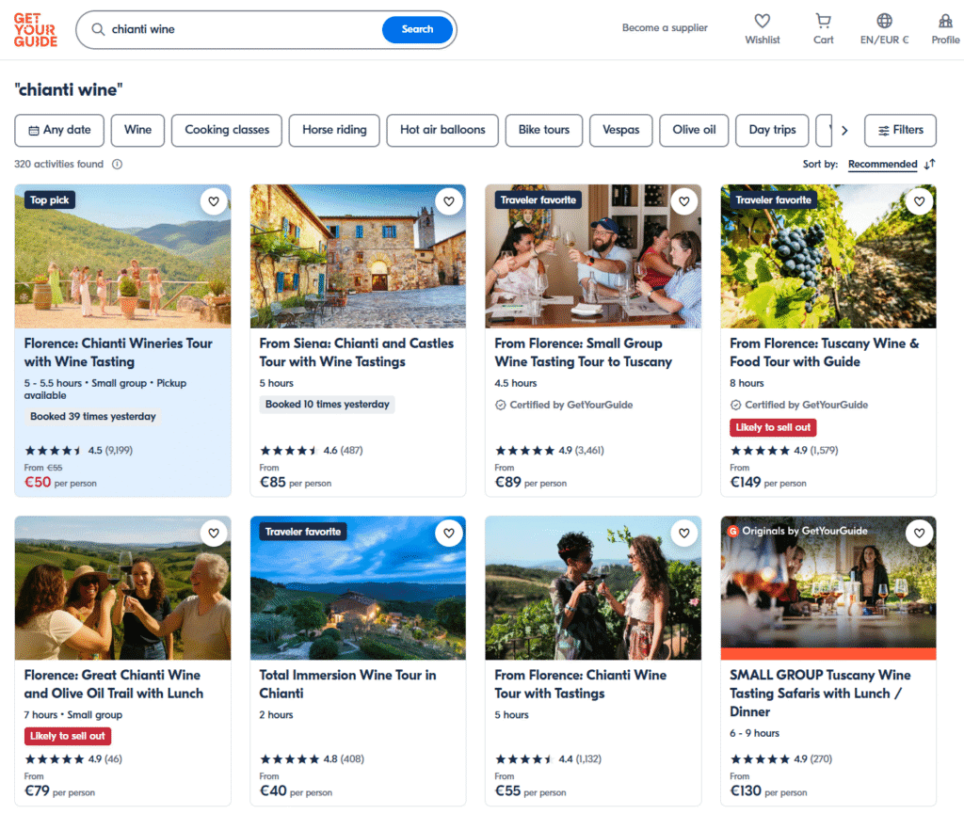Open From Florence: Chianti Wine Tour title
The image size is (964, 814).
coord(580,684)
